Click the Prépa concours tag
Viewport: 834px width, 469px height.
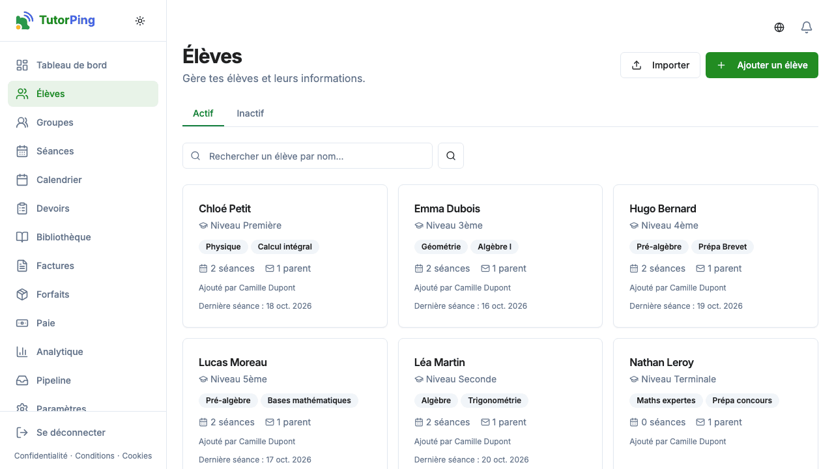[742, 401]
